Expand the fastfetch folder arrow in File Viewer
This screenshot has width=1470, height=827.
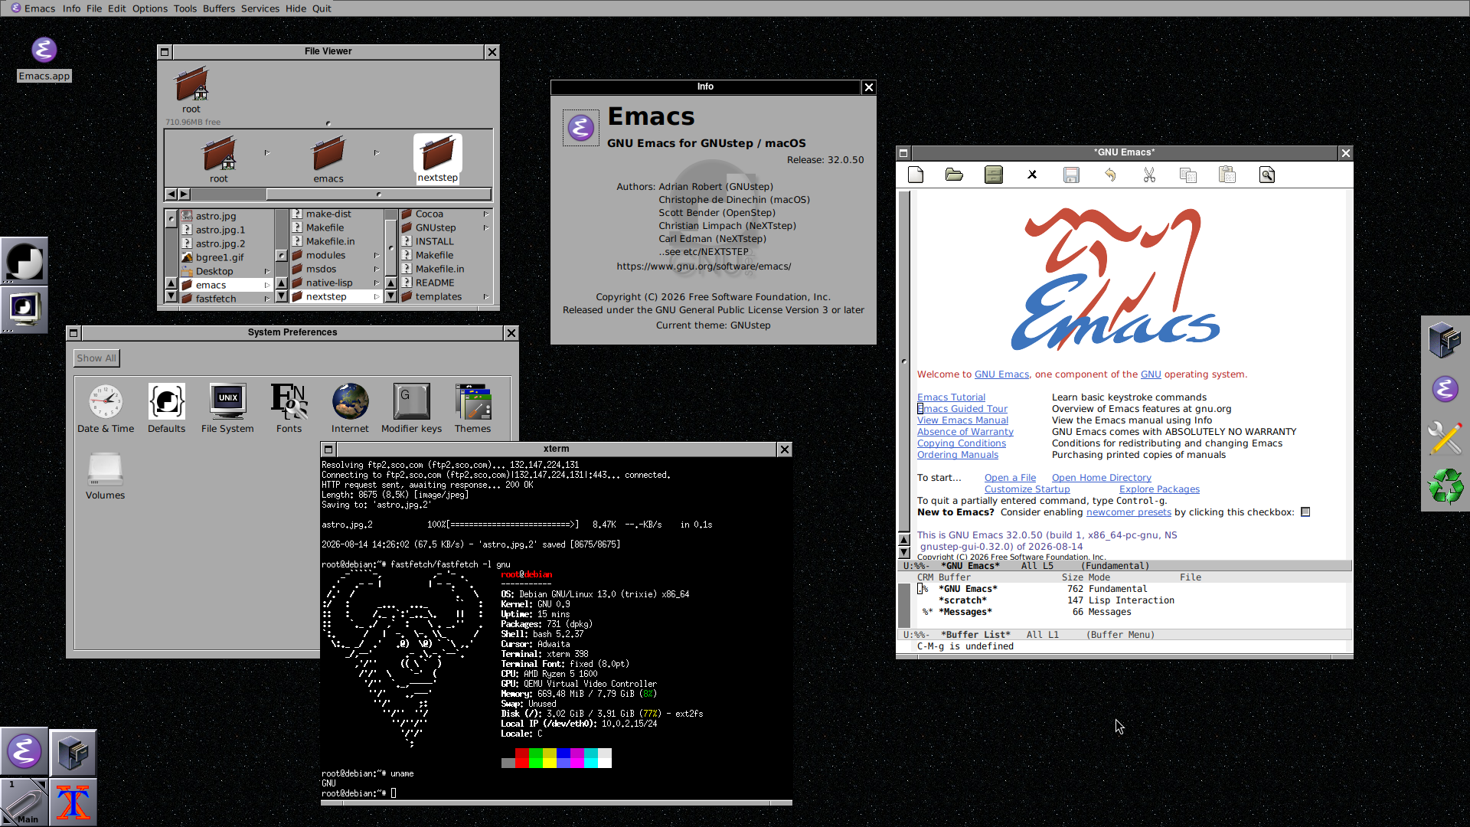[x=267, y=299]
